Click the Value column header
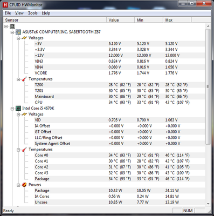Image resolution: width=214 pixels, height=216 pixels. click(121, 20)
